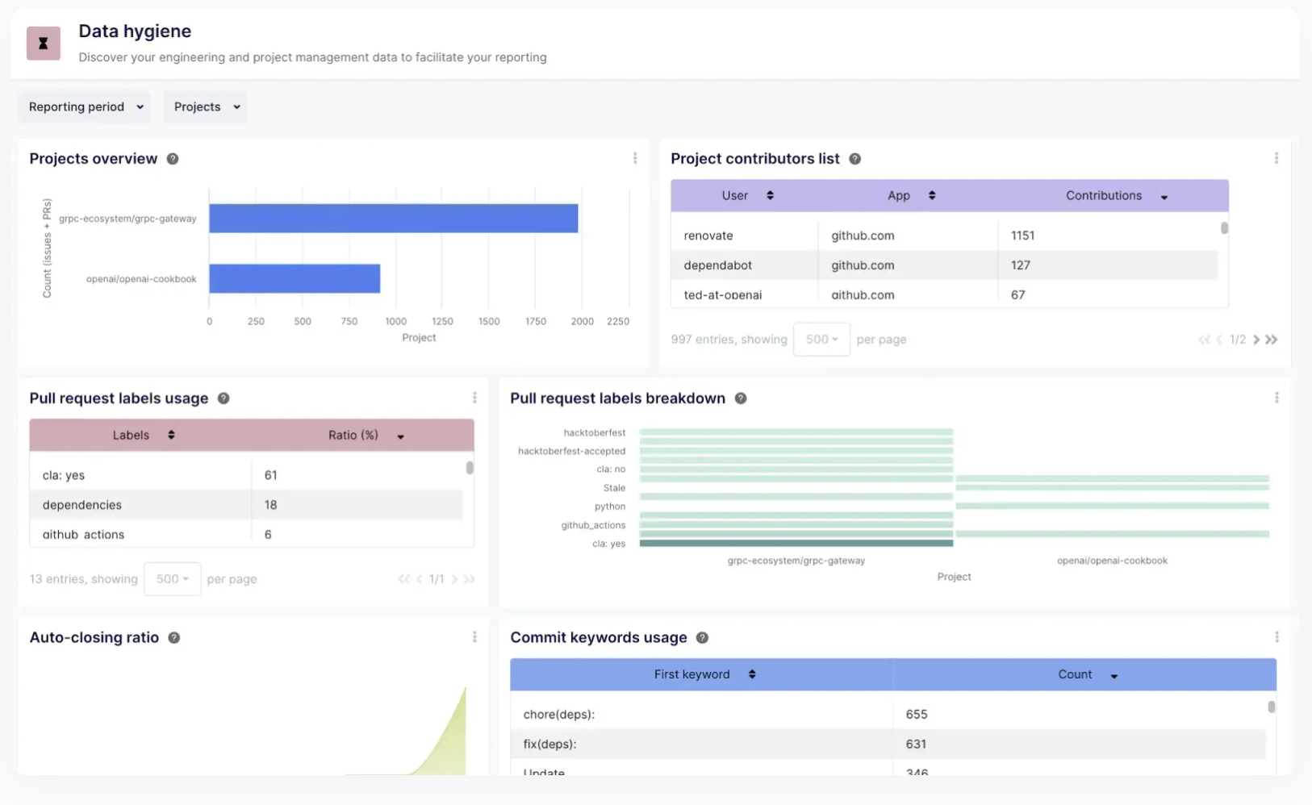Open the Projects filter dropdown
Screen dimensions: 1312x805
coord(206,107)
